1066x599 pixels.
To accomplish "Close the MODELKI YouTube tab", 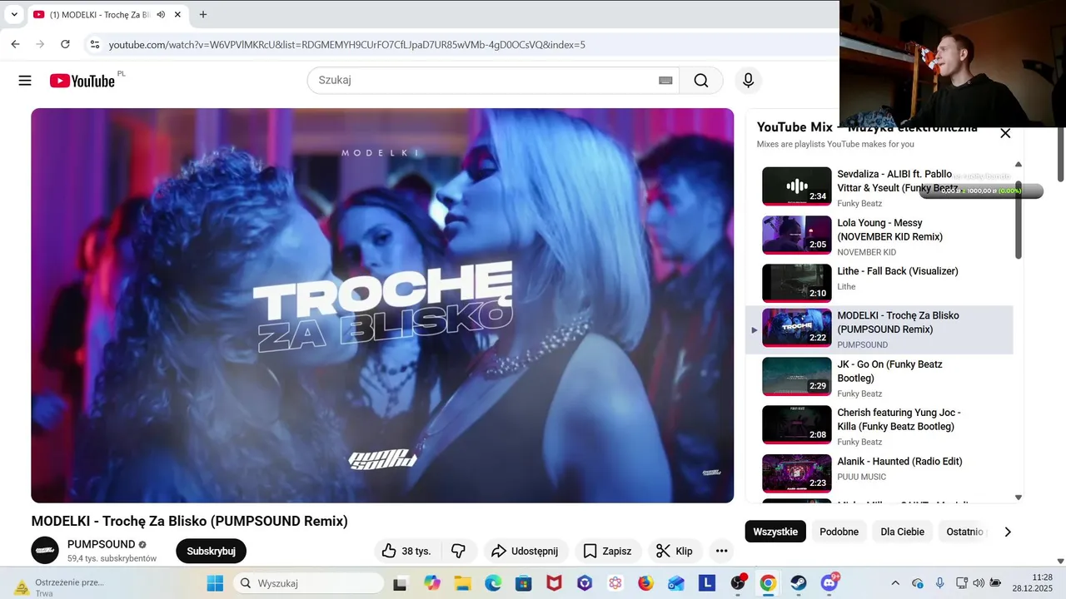I will tap(177, 14).
